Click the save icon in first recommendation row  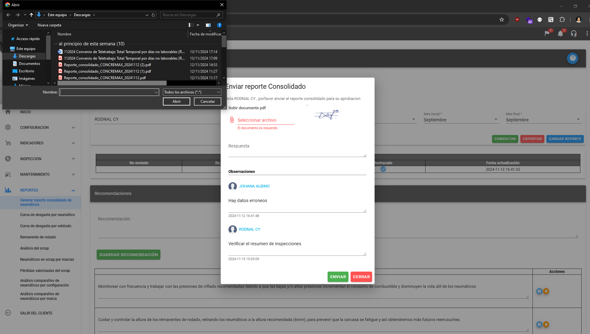tap(539, 291)
